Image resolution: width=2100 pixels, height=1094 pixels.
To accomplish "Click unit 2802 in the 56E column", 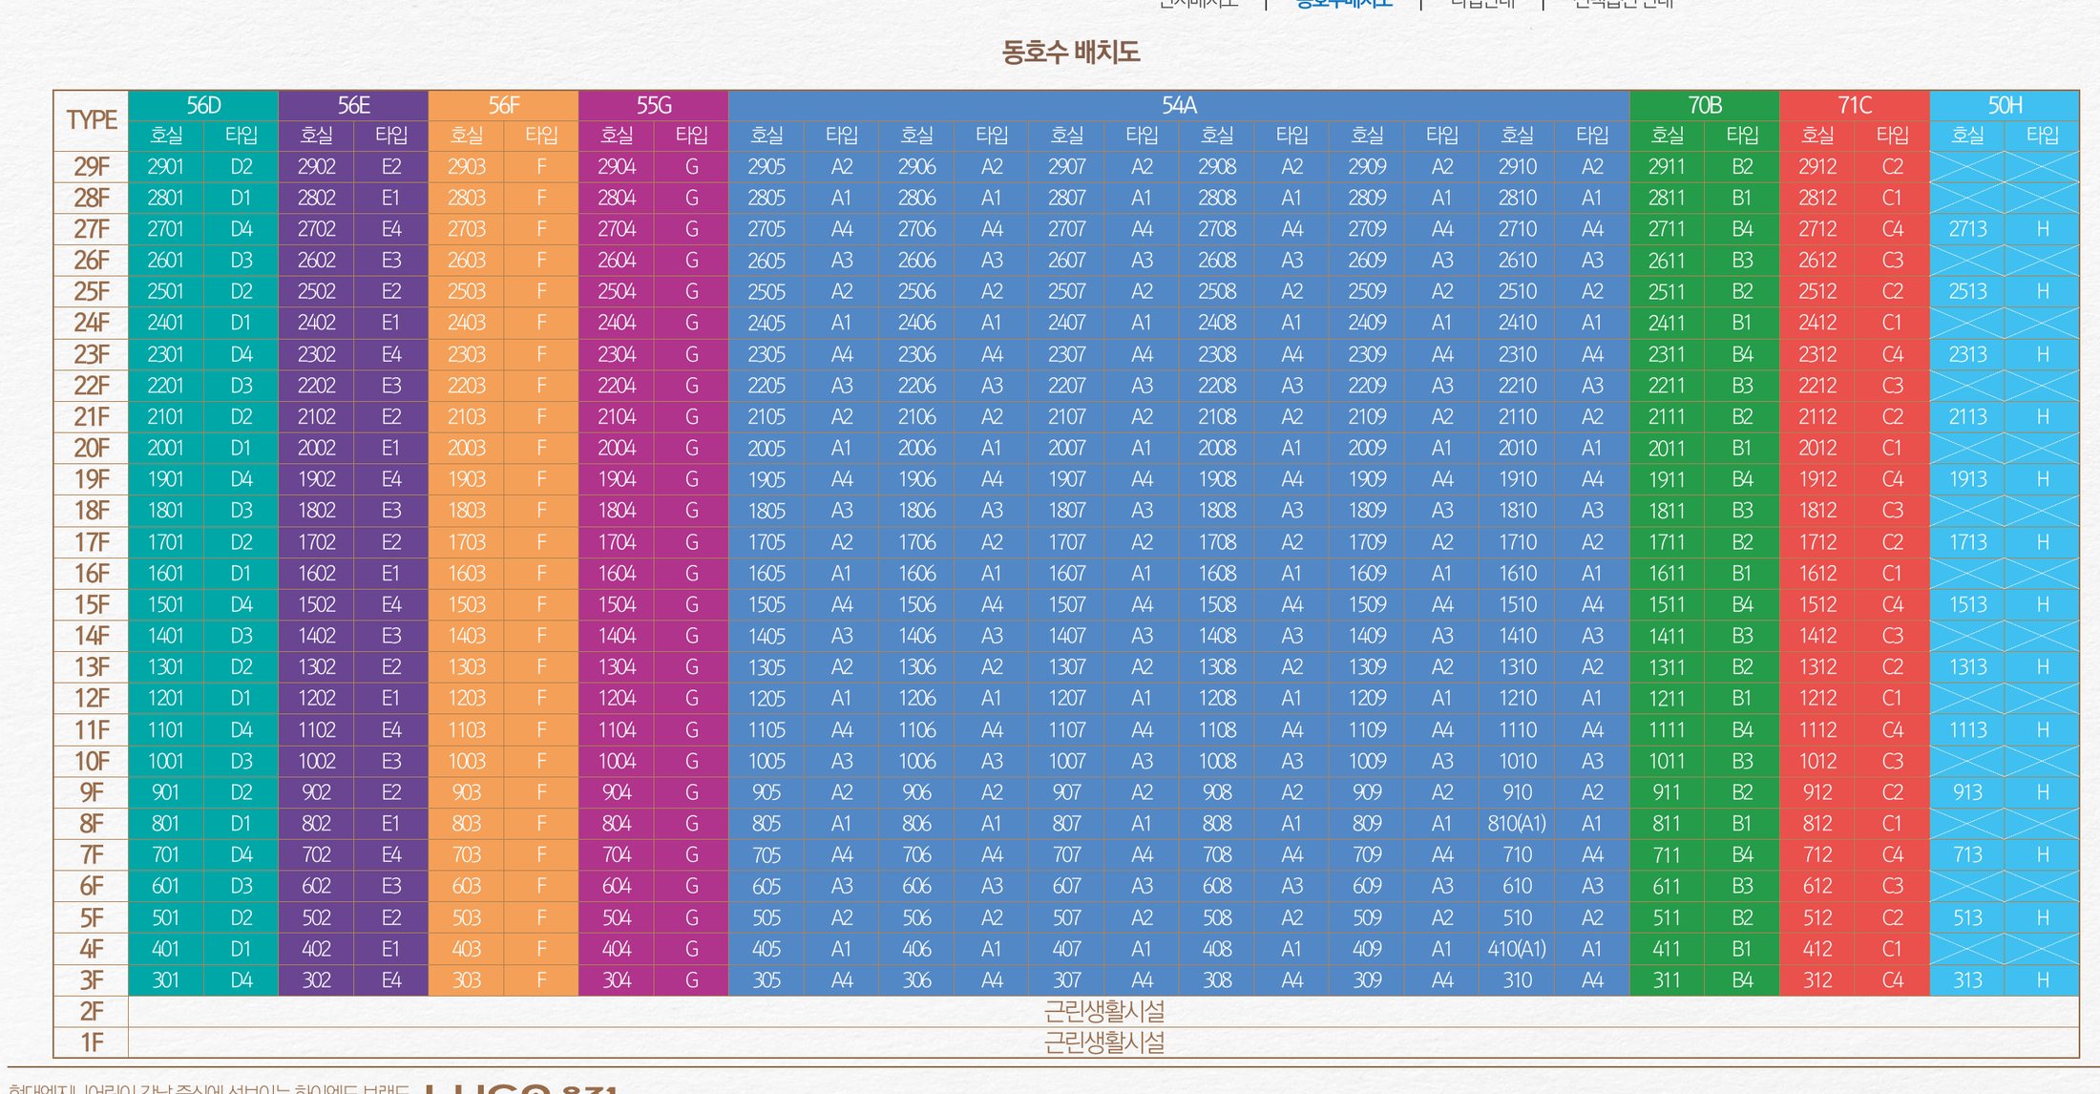I will (316, 198).
